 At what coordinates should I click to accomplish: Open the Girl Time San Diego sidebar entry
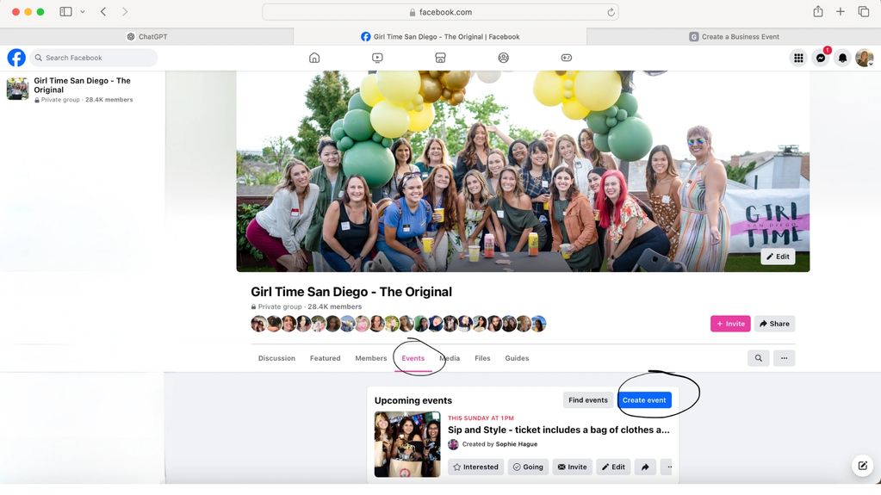click(82, 90)
